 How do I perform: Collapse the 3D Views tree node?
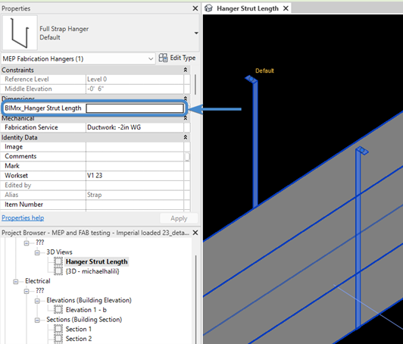pyautogui.click(x=37, y=253)
